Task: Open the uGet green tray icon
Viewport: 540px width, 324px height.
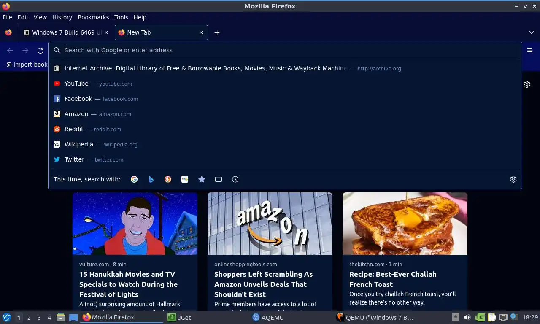Action: pos(480,317)
